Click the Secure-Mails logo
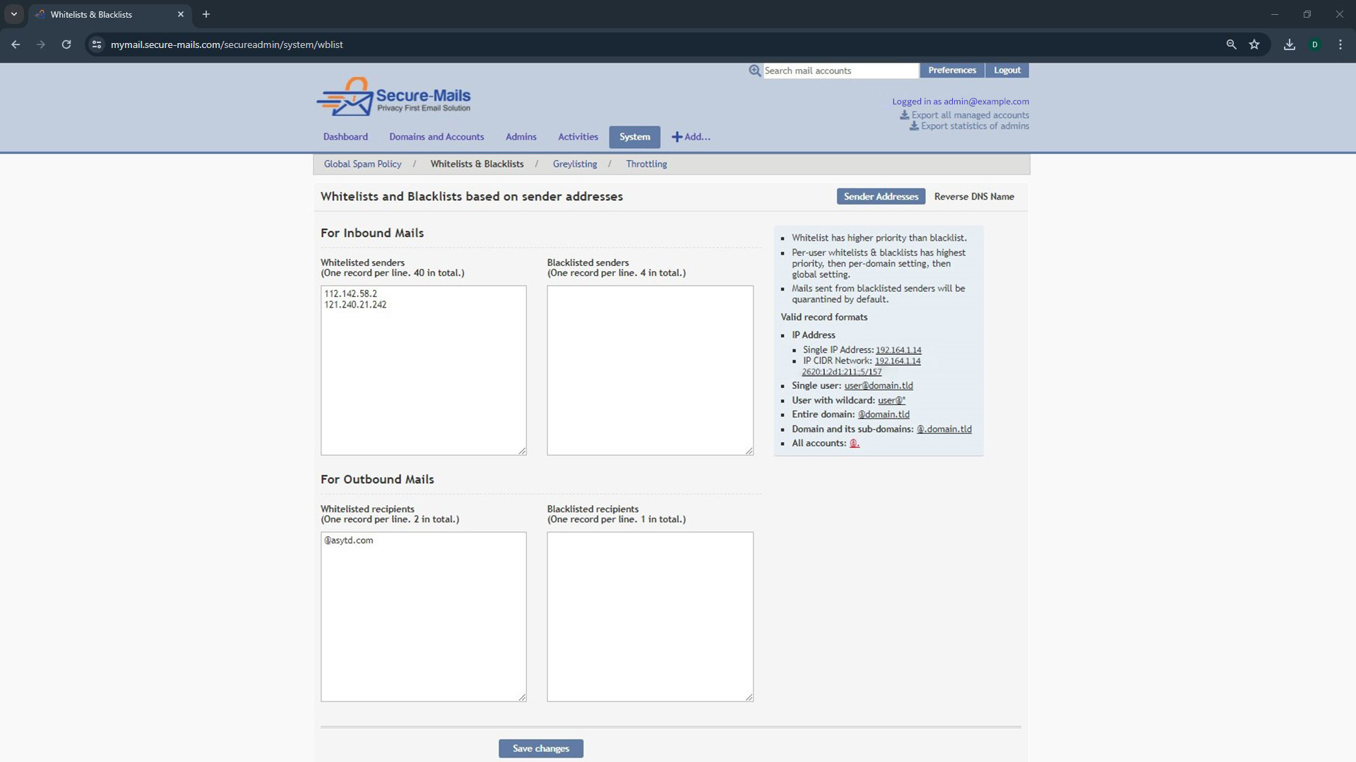 coord(393,97)
